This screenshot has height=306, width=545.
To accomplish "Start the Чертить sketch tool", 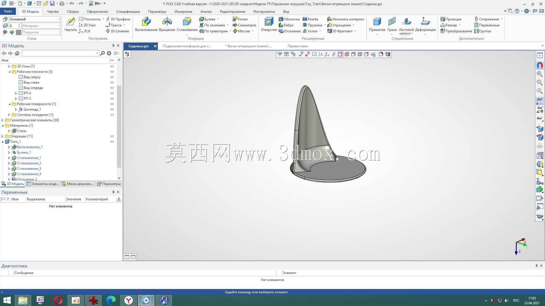I will [70, 24].
